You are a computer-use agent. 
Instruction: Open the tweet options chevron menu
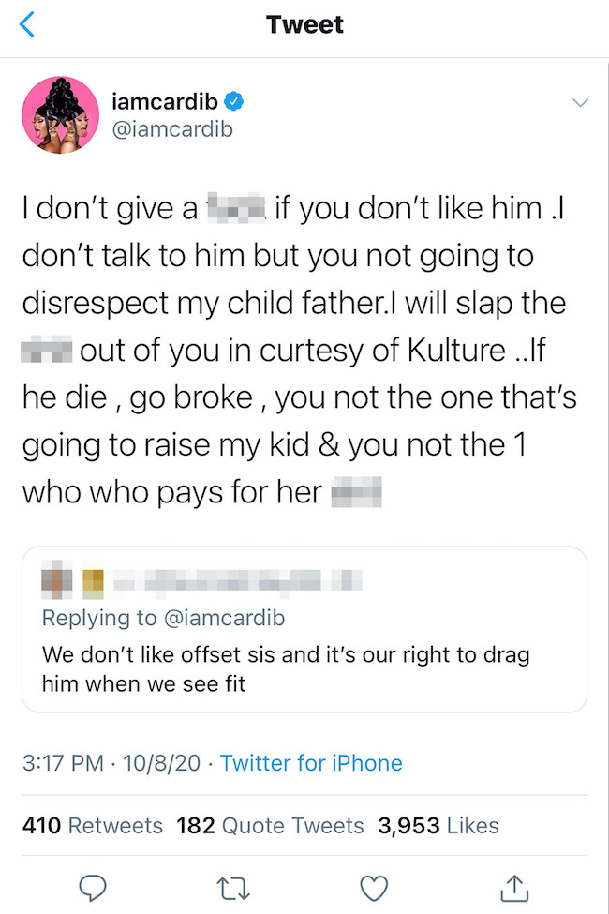click(x=580, y=101)
